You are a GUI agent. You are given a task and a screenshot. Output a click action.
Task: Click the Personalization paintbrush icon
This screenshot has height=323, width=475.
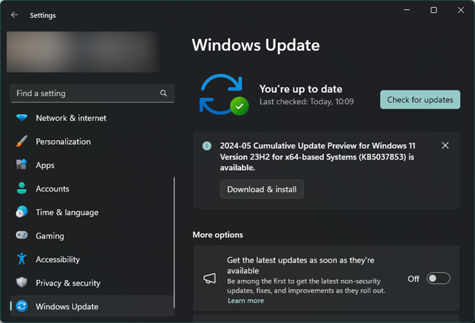(x=21, y=141)
